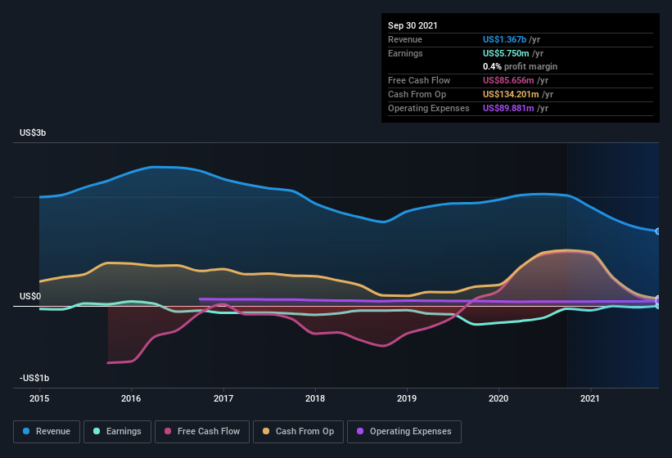Click the Operating Expenses tooltip label
The image size is (672, 458).
pyautogui.click(x=429, y=108)
